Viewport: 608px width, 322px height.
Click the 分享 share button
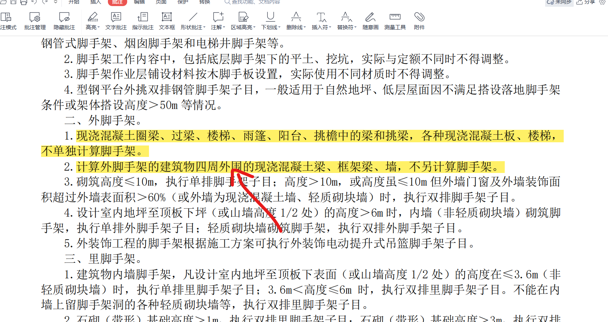coord(586,2)
